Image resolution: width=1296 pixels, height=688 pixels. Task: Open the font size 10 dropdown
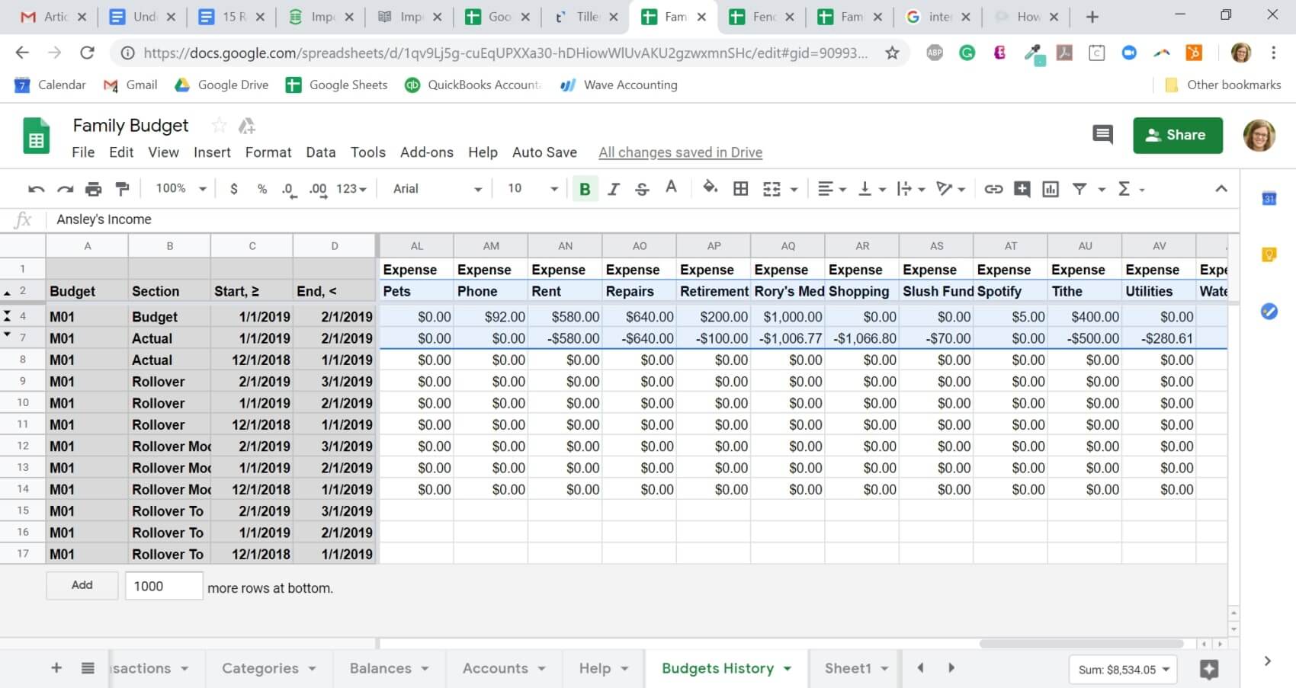[533, 189]
